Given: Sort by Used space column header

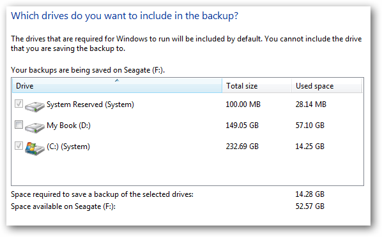Looking at the screenshot, I should (x=326, y=85).
